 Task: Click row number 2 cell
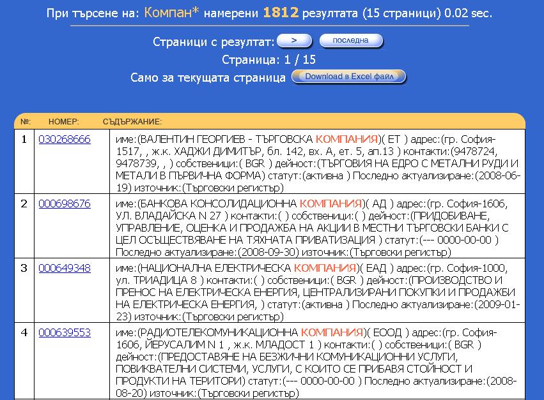(24, 226)
